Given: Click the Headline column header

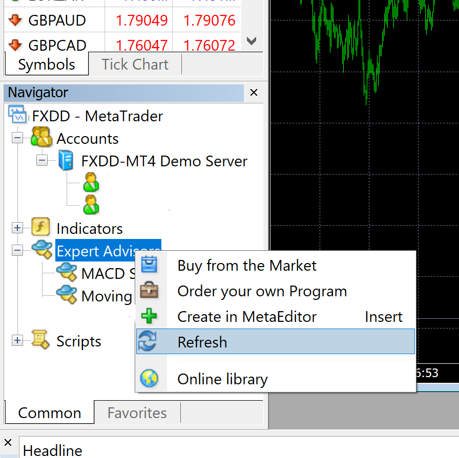Looking at the screenshot, I should [x=52, y=450].
